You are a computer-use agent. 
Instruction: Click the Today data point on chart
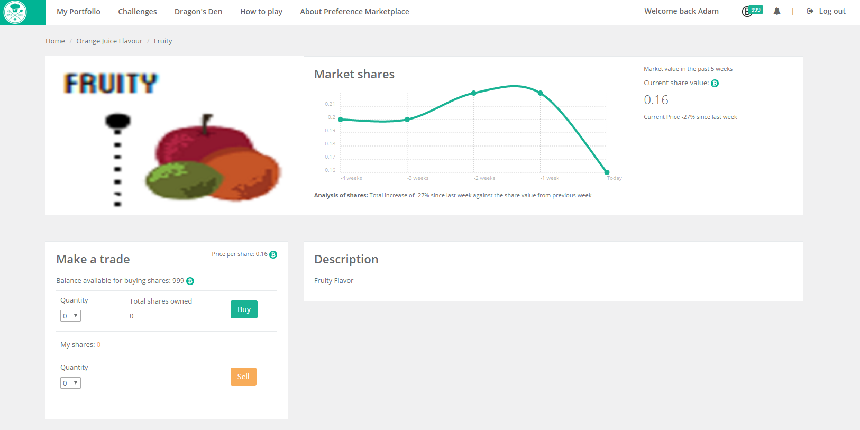[x=607, y=172]
